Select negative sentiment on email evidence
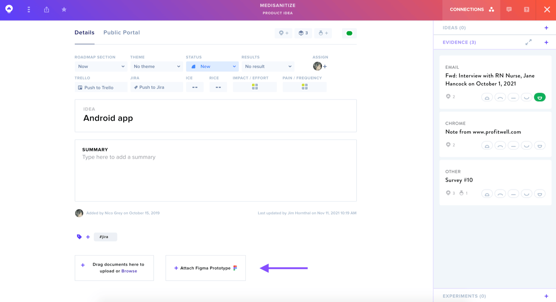 tap(500, 97)
